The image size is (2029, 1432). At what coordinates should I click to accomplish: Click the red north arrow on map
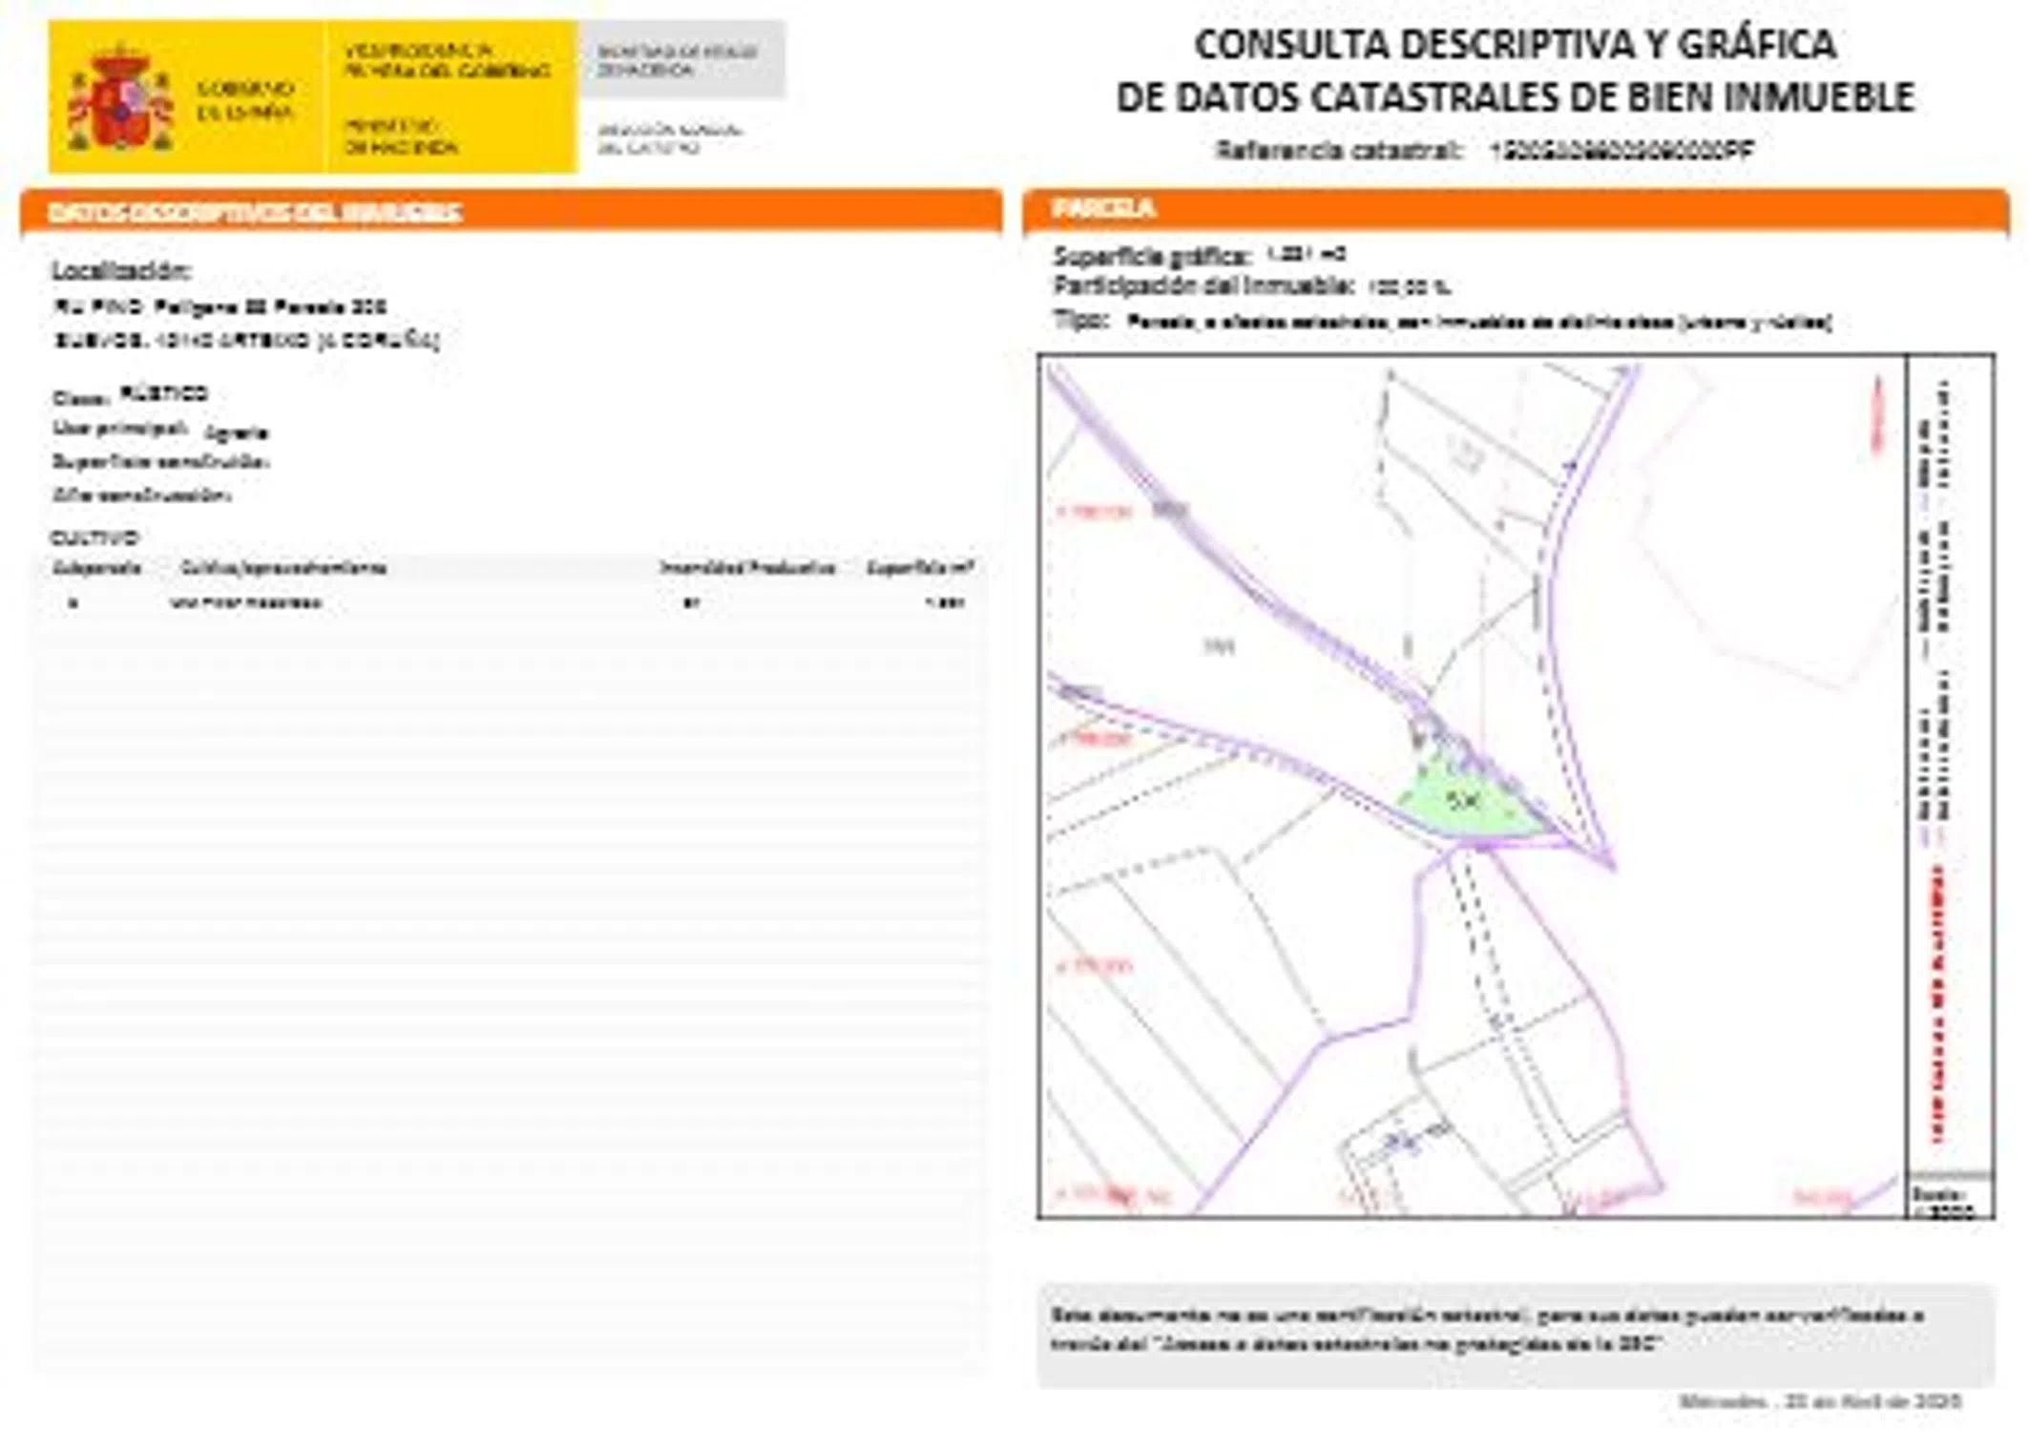(x=1877, y=413)
